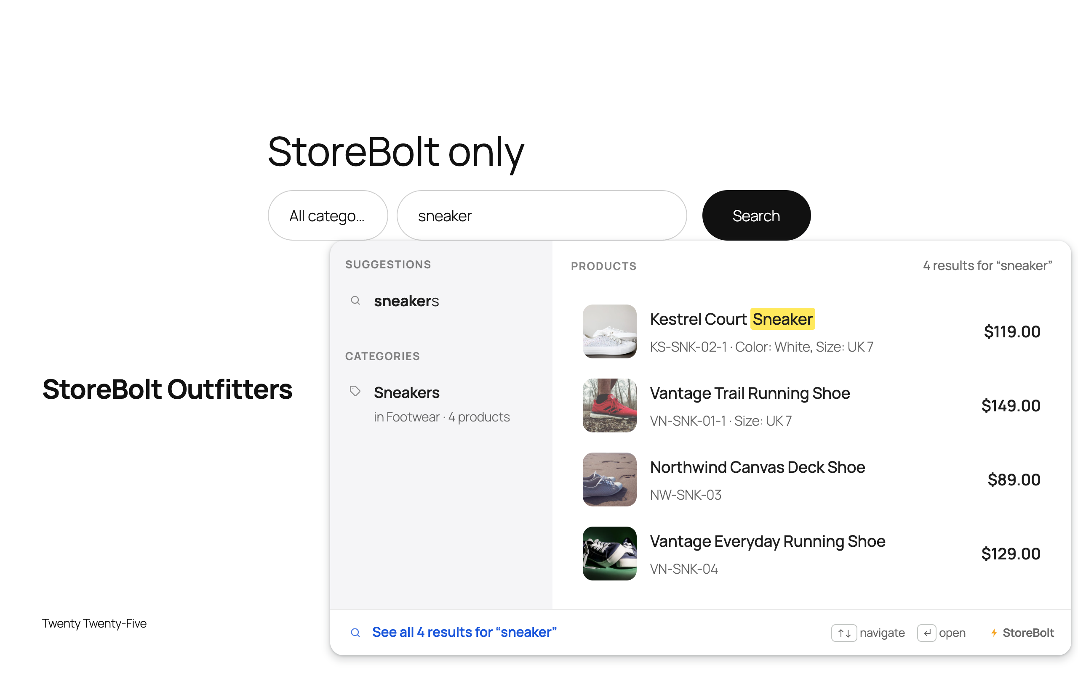1078x673 pixels.
Task: Click the red Vantage Trail shoe thumbnail
Action: point(609,405)
